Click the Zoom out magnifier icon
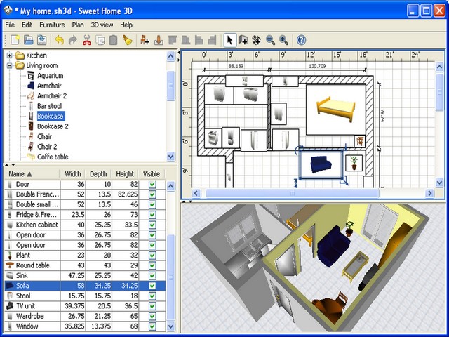 pos(270,40)
